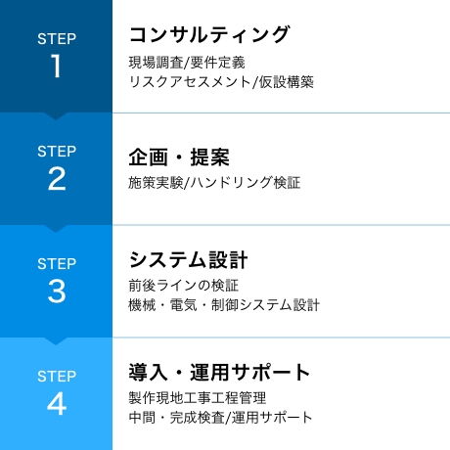
Task: Click the STEP 1 dark blue block
Action: [56, 56]
